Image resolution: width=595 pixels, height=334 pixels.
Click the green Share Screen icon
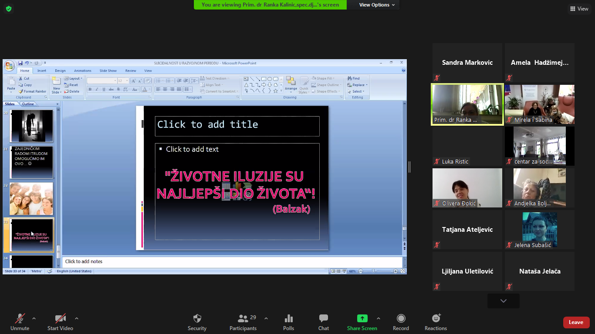click(362, 318)
